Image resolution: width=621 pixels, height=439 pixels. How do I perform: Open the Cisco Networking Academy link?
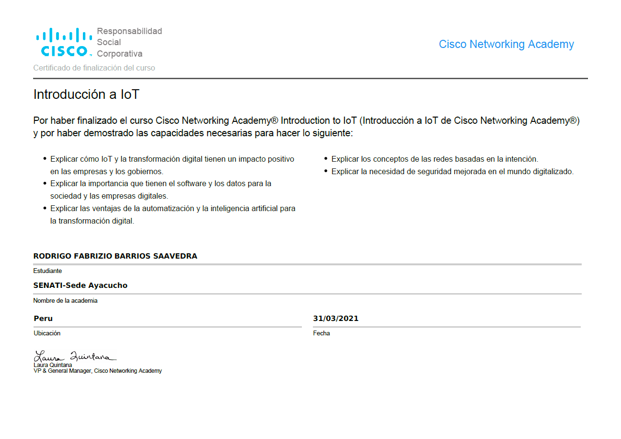coord(506,44)
